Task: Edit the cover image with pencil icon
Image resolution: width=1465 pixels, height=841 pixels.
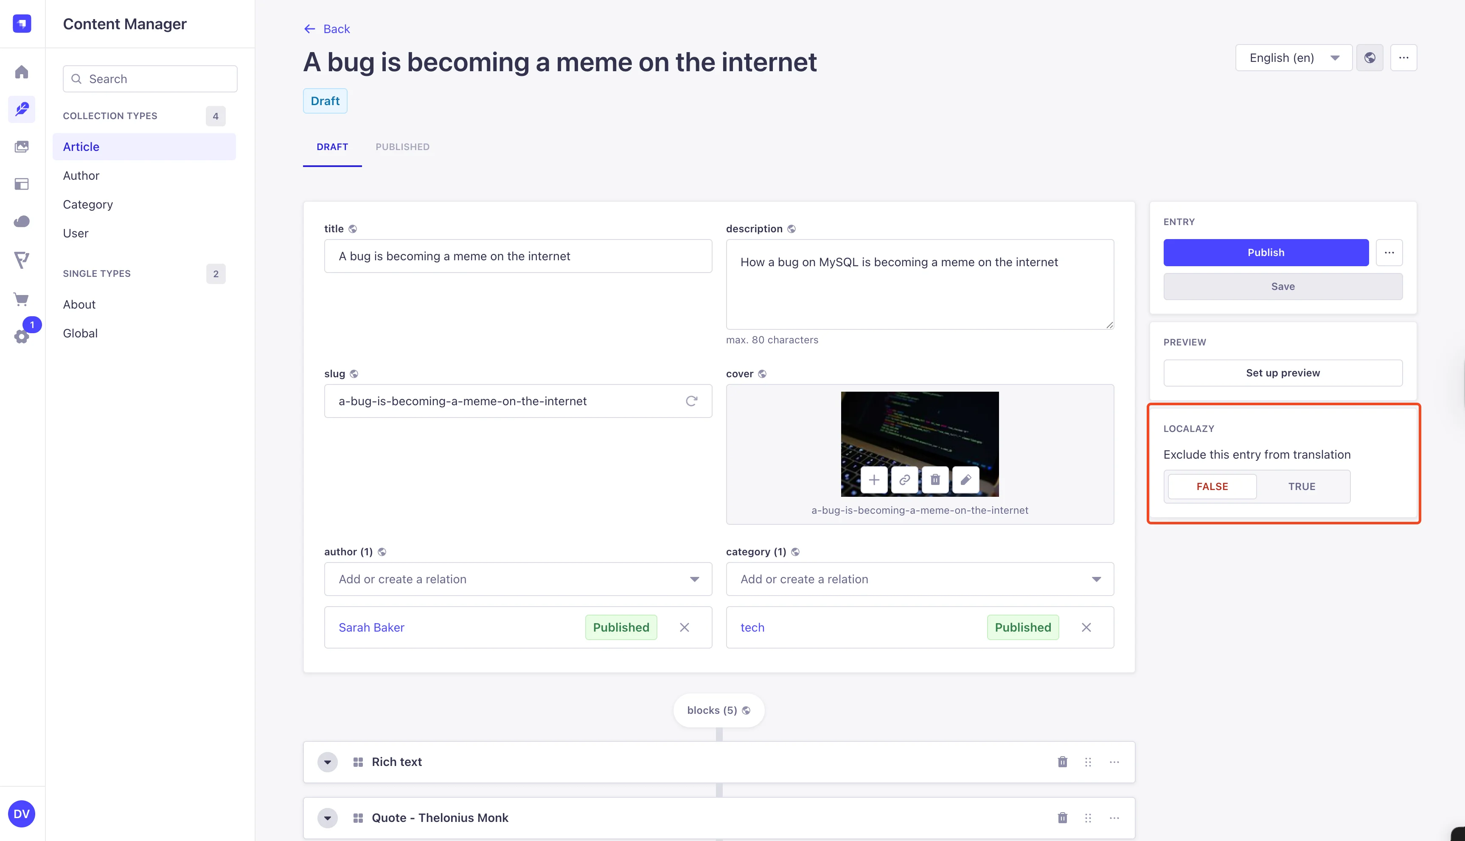Action: (x=965, y=480)
